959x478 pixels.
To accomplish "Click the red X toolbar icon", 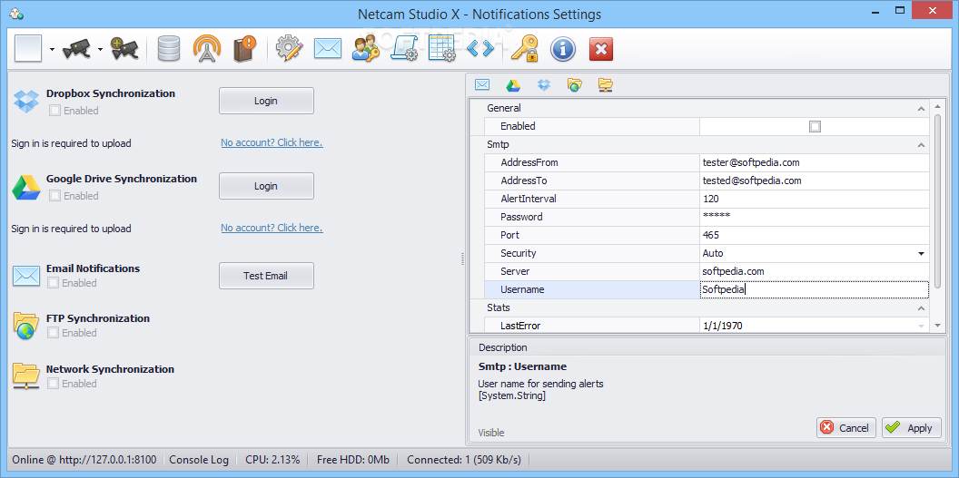I will tap(601, 49).
